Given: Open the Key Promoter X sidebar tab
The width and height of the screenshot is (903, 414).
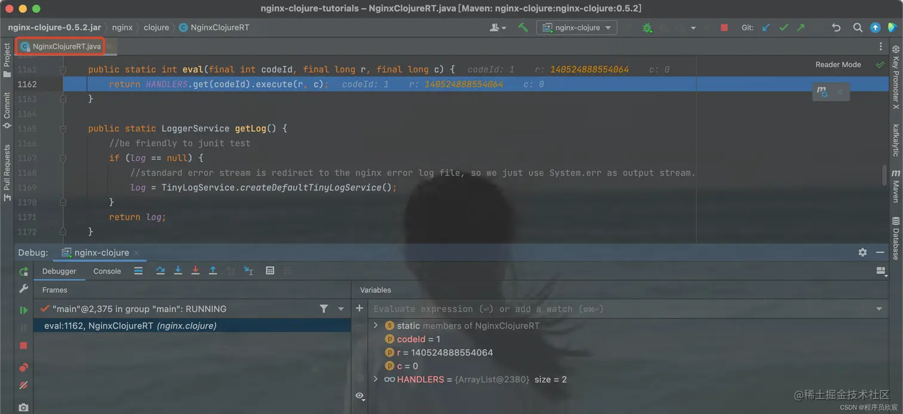Looking at the screenshot, I should [896, 78].
